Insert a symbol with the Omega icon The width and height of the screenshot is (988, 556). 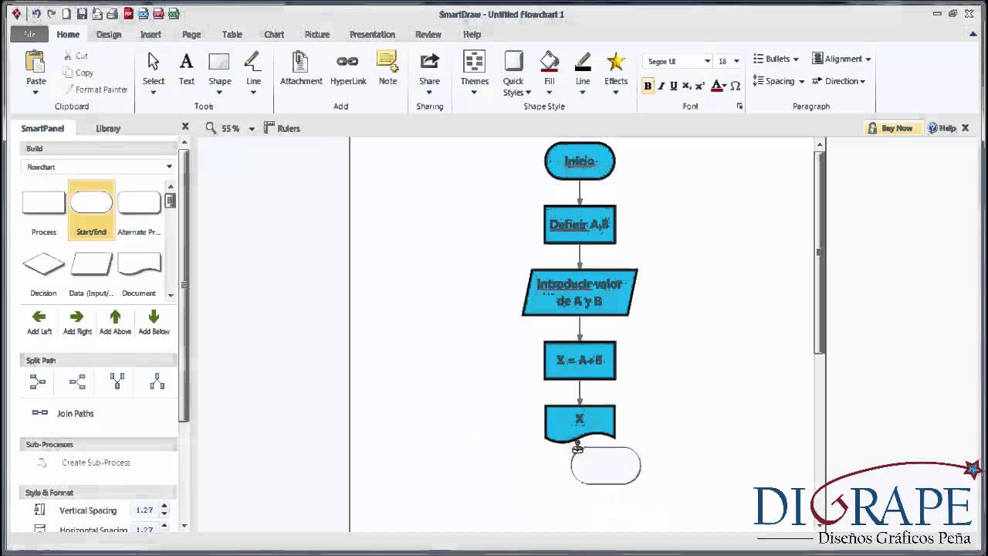(736, 86)
